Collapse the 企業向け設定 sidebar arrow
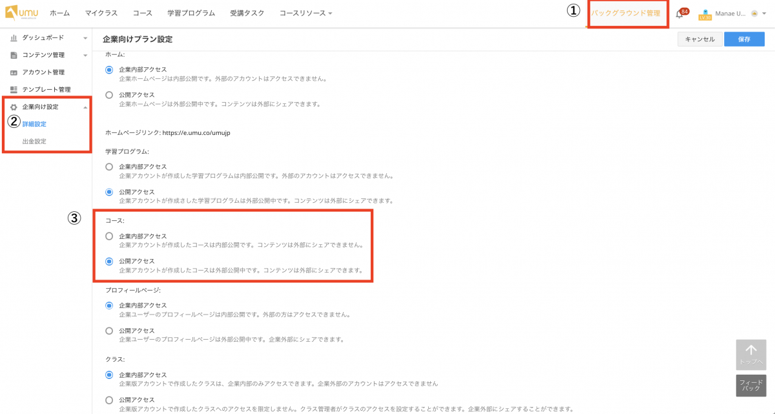The width and height of the screenshot is (775, 414). coord(85,107)
